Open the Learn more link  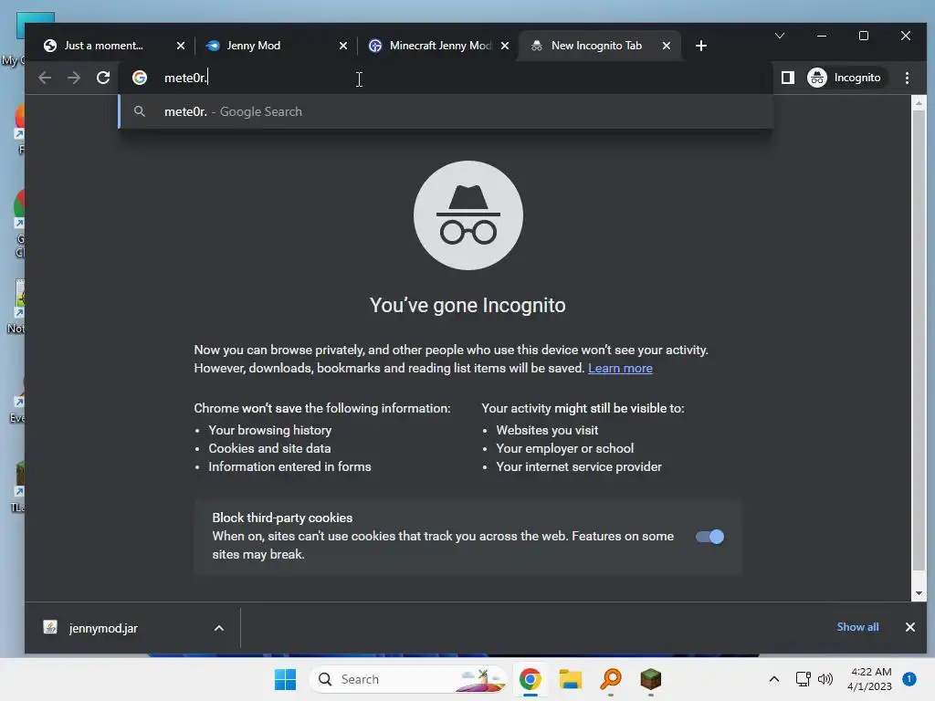tap(620, 368)
